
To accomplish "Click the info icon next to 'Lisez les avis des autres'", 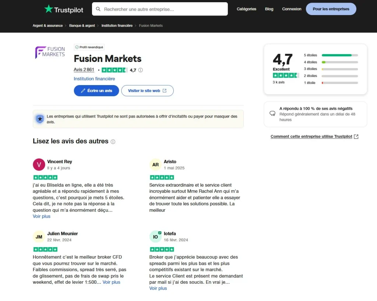I will [113, 141].
